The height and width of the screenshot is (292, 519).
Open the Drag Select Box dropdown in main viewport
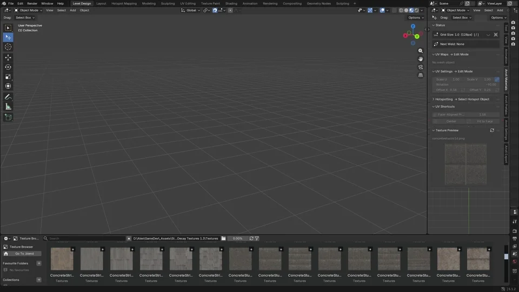25,17
